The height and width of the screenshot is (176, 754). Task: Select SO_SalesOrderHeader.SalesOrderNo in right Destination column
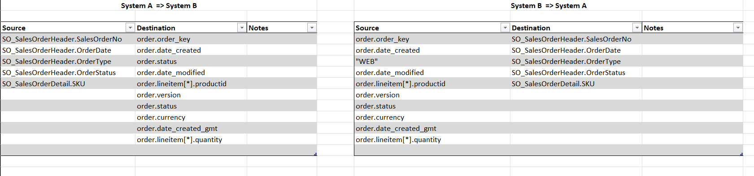tap(576, 39)
